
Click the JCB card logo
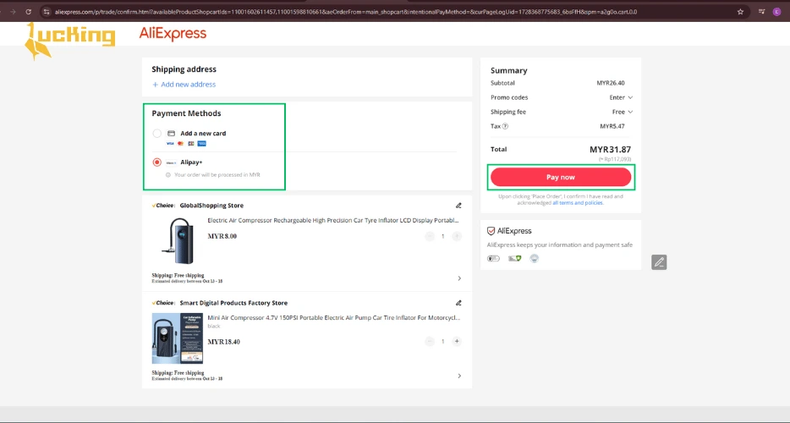coord(191,144)
